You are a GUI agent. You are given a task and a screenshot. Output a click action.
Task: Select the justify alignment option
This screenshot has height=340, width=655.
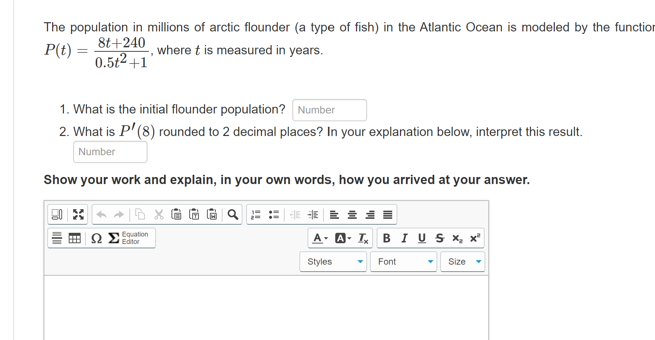coord(388,214)
